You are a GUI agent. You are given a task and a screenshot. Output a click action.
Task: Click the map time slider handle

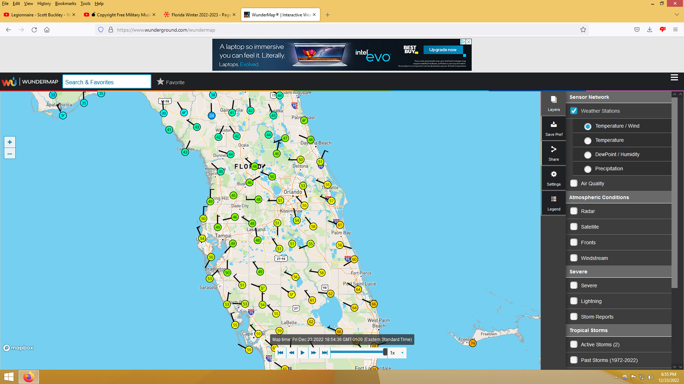(385, 352)
